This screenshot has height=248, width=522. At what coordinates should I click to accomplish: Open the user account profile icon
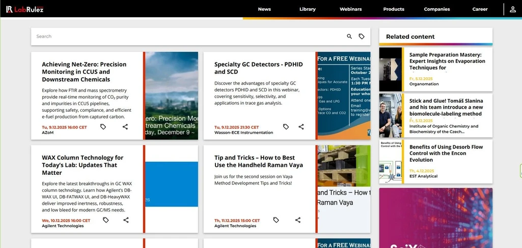point(513,9)
